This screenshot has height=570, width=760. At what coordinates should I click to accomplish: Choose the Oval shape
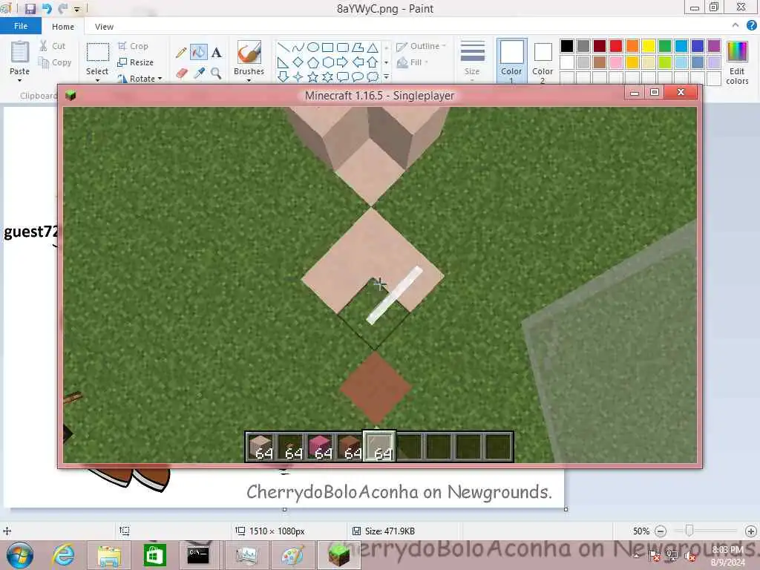coord(313,47)
